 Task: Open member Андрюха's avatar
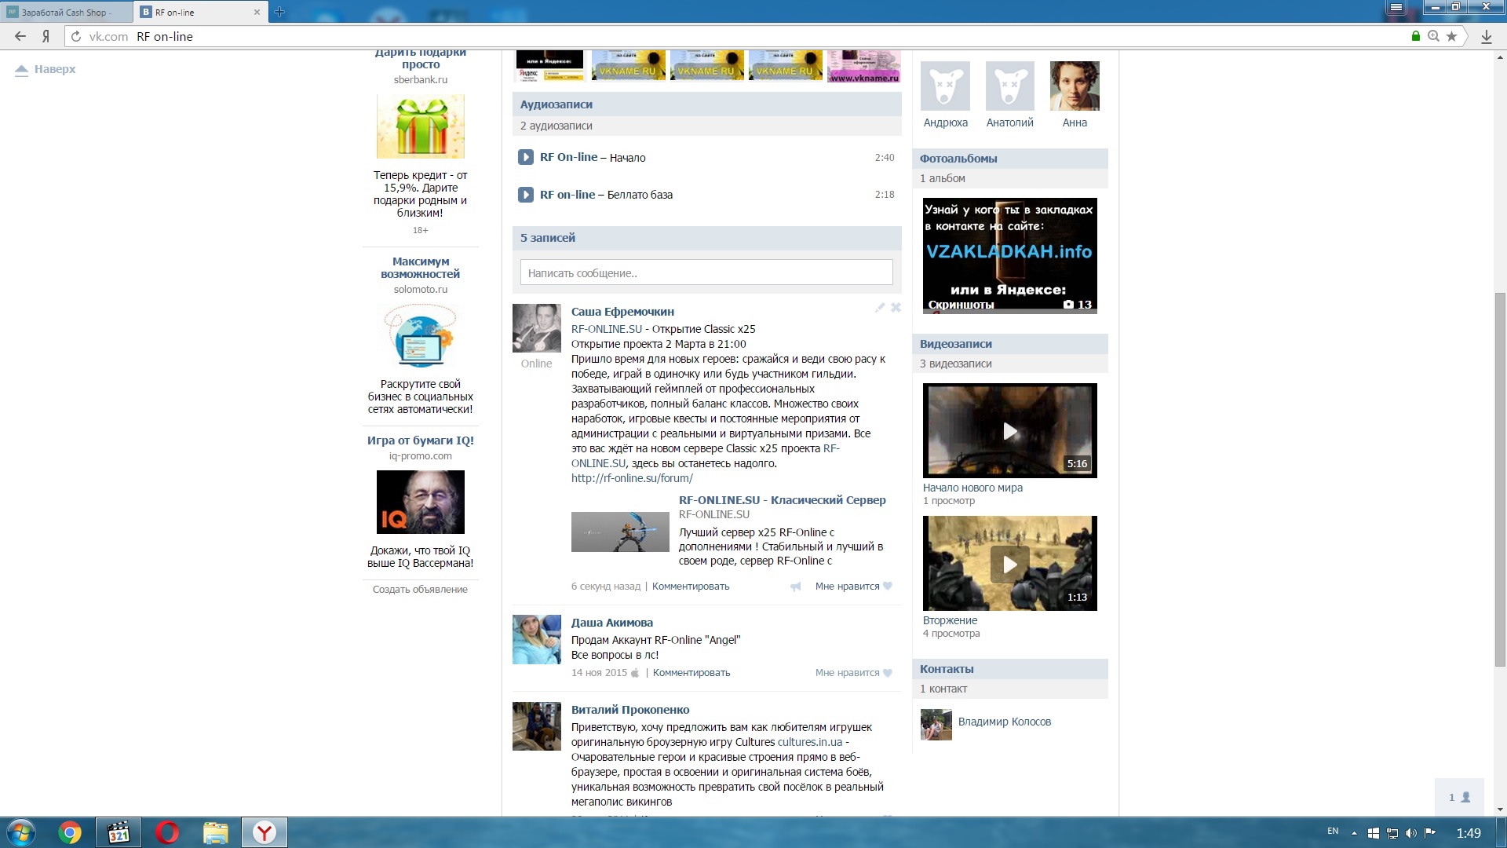tap(945, 86)
